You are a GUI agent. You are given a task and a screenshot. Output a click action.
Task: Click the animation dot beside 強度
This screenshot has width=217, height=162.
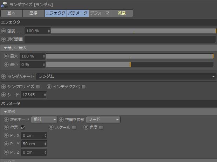click(x=4, y=31)
